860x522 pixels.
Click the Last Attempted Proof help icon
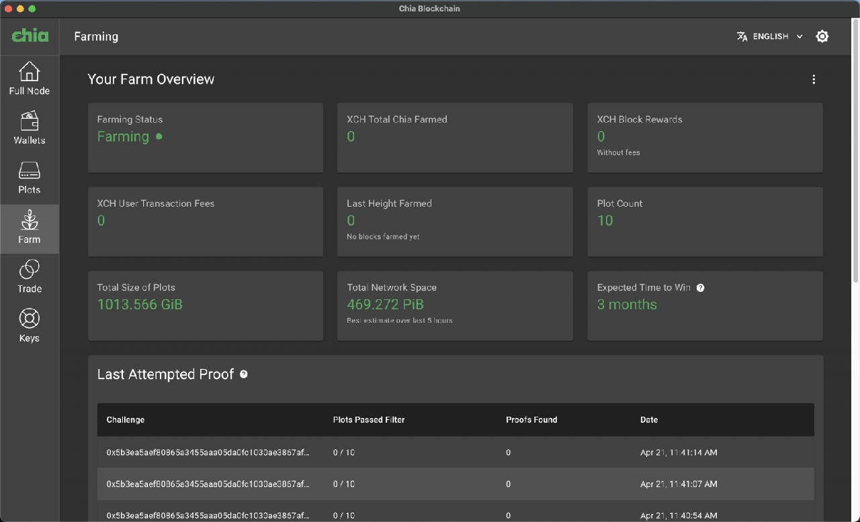pyautogui.click(x=243, y=374)
